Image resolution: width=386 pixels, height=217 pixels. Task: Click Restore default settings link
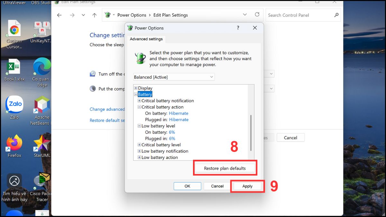point(107,120)
